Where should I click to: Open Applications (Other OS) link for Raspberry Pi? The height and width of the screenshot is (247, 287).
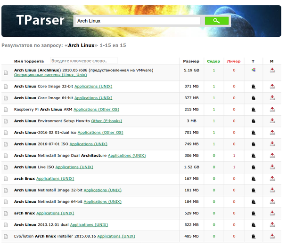click(96, 110)
